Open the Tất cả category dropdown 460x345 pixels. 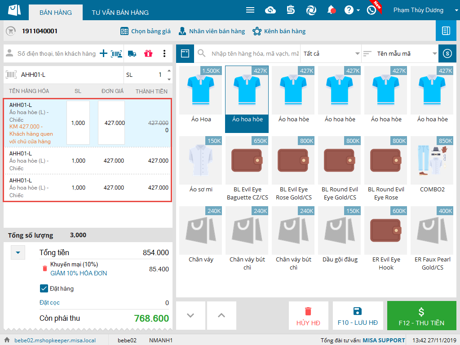point(331,54)
